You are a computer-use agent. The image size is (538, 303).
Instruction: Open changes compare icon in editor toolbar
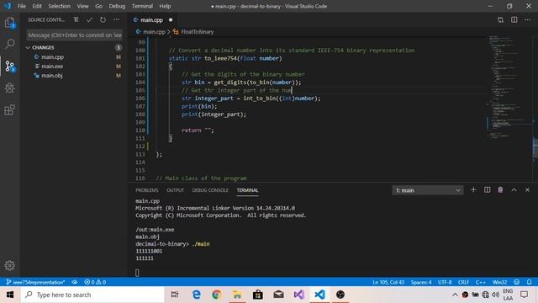[x=501, y=20]
